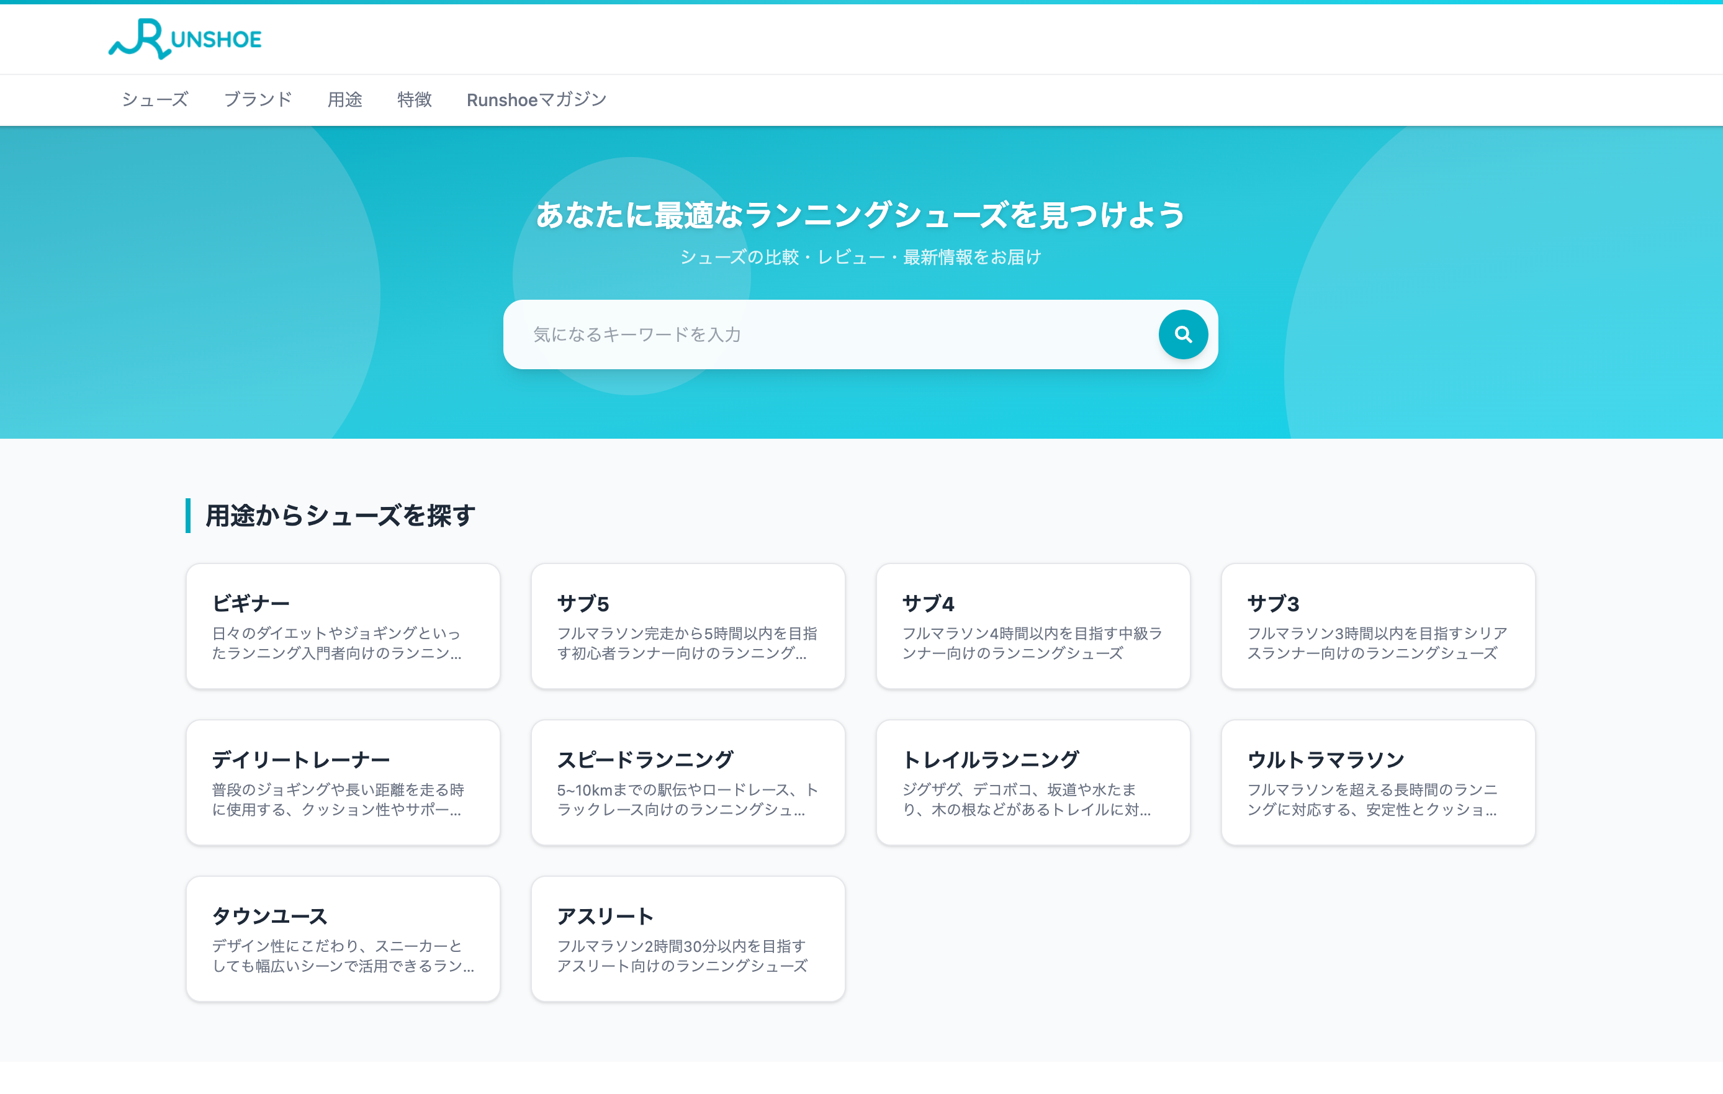The width and height of the screenshot is (1723, 1094).
Task: Open the トレイルランニング category card
Action: [x=1033, y=782]
